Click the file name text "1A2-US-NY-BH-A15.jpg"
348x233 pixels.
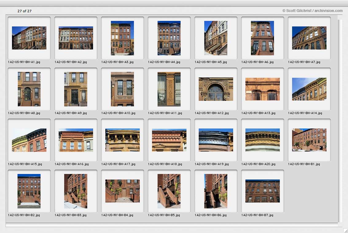(x=25, y=164)
